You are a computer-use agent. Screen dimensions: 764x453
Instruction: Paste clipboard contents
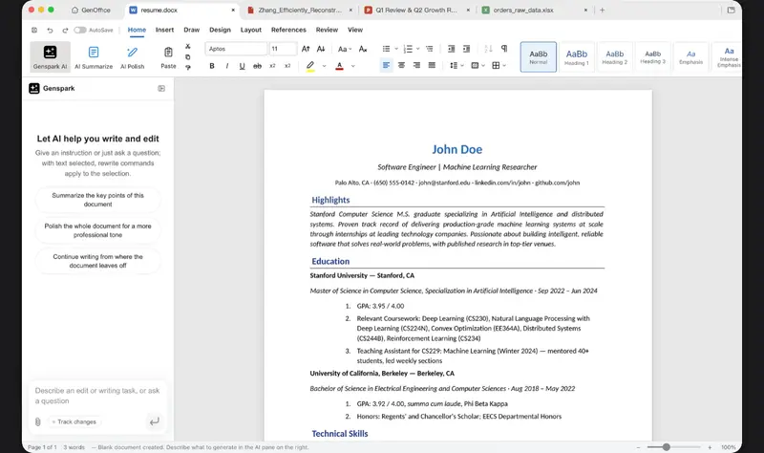point(168,56)
